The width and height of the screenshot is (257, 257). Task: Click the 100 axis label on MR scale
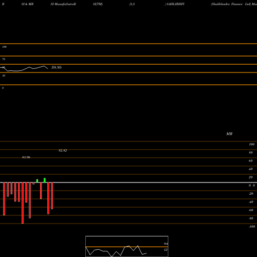pyautogui.click(x=251, y=144)
